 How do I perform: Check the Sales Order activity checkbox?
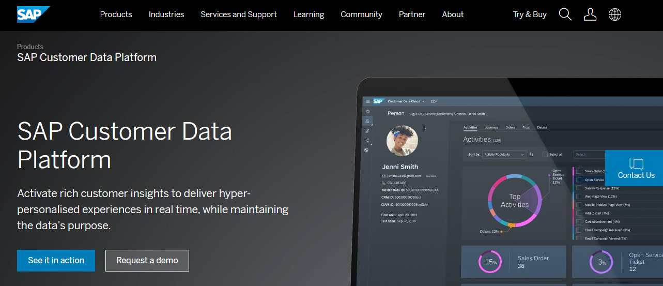tap(579, 171)
